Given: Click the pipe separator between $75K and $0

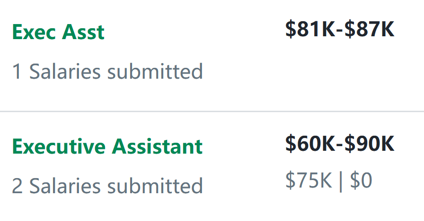Looking at the screenshot, I should [x=341, y=181].
